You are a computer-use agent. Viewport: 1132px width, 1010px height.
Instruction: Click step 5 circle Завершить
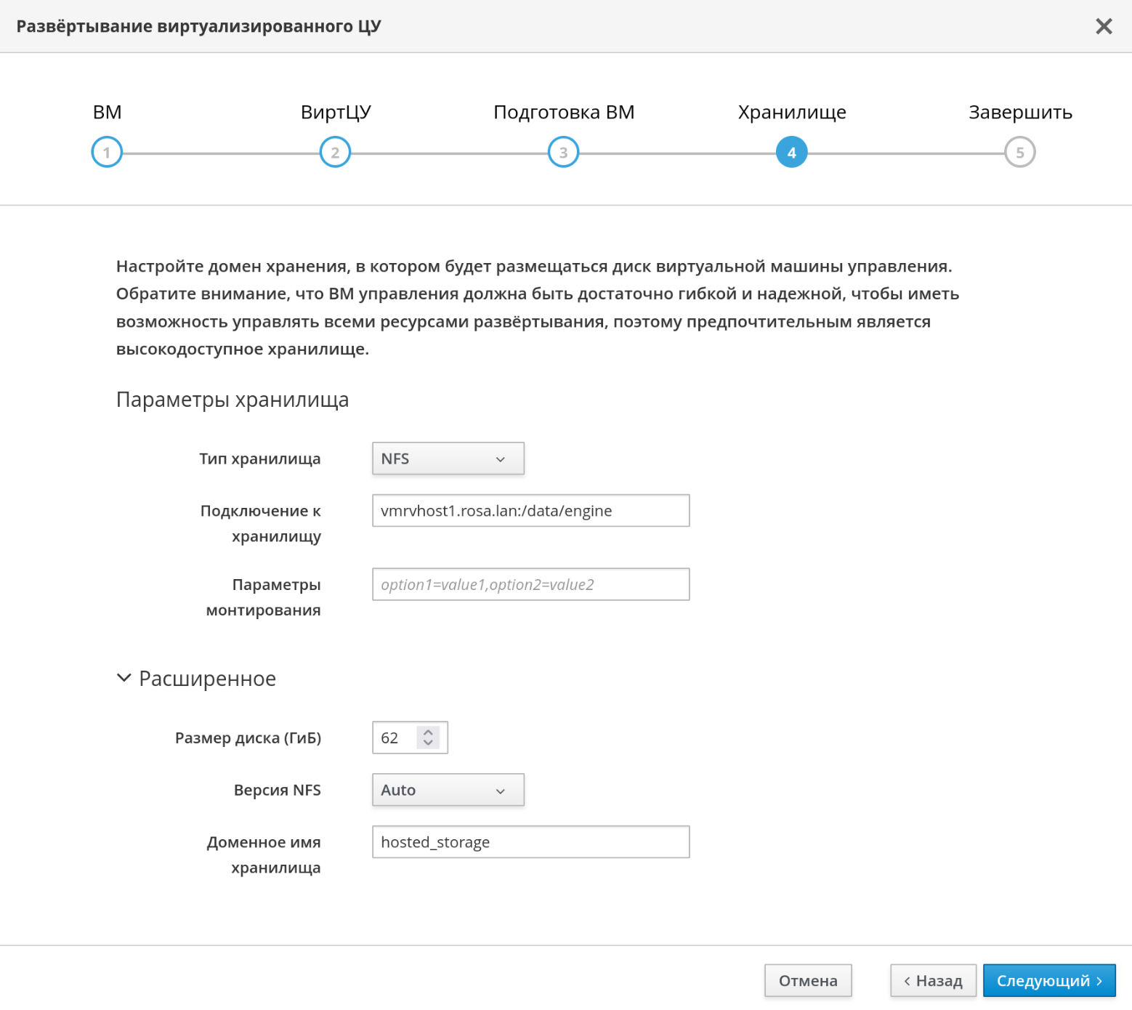coord(1019,153)
